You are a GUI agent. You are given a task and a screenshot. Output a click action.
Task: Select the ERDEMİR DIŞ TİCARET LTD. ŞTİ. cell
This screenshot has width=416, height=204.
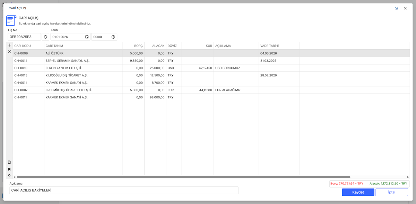(x=83, y=90)
